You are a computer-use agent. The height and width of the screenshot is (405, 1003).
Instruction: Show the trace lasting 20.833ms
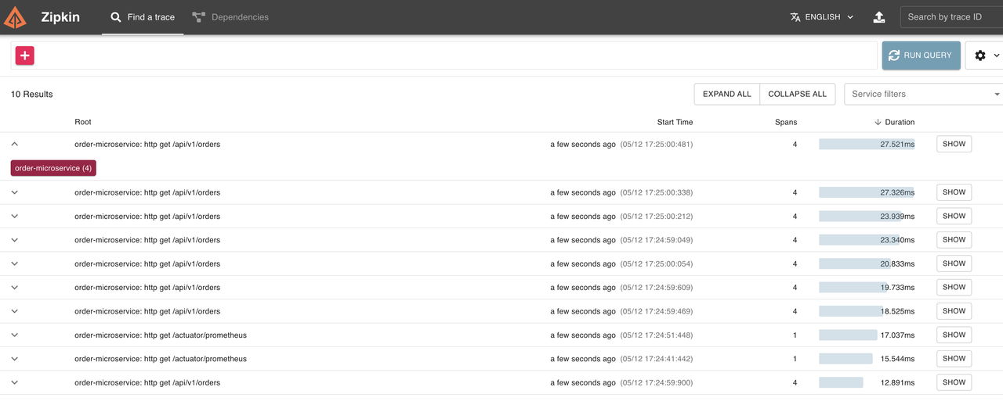(x=954, y=263)
